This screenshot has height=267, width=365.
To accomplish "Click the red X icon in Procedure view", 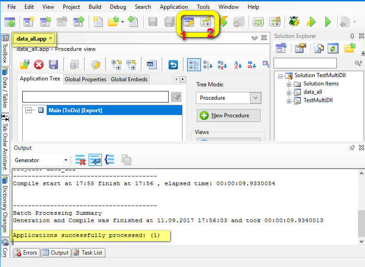I will coord(39,65).
